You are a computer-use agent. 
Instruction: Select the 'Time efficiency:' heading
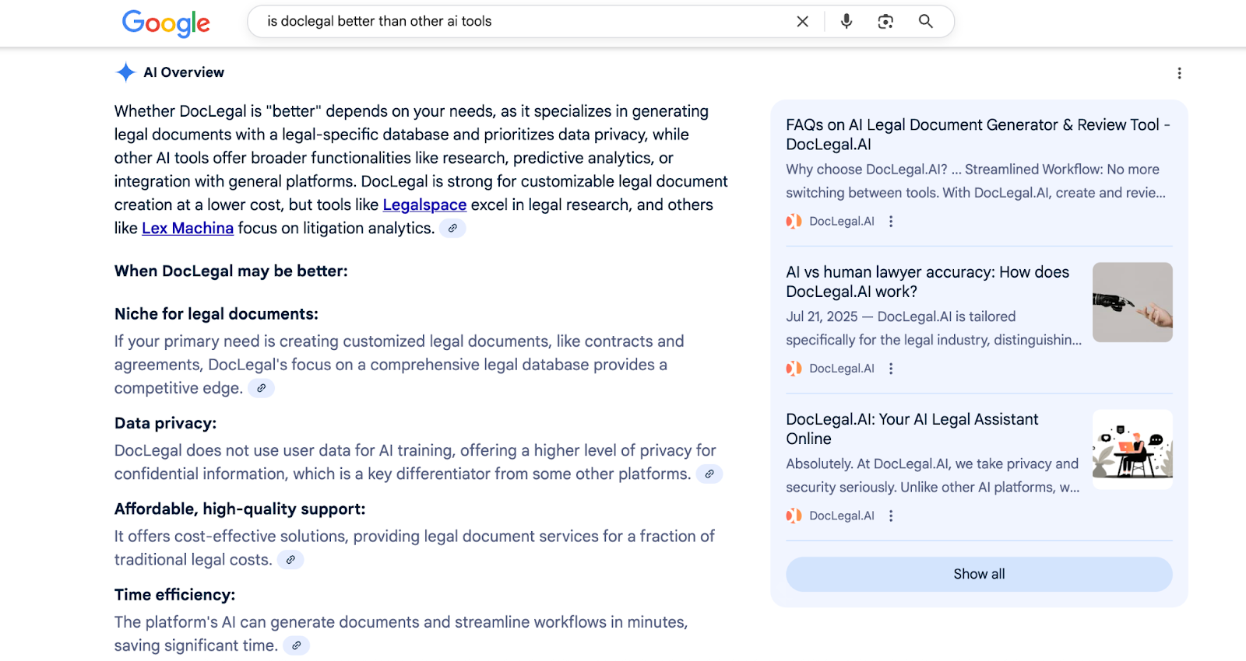click(175, 594)
